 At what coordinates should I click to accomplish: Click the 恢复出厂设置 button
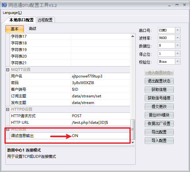pyautogui.click(x=159, y=123)
